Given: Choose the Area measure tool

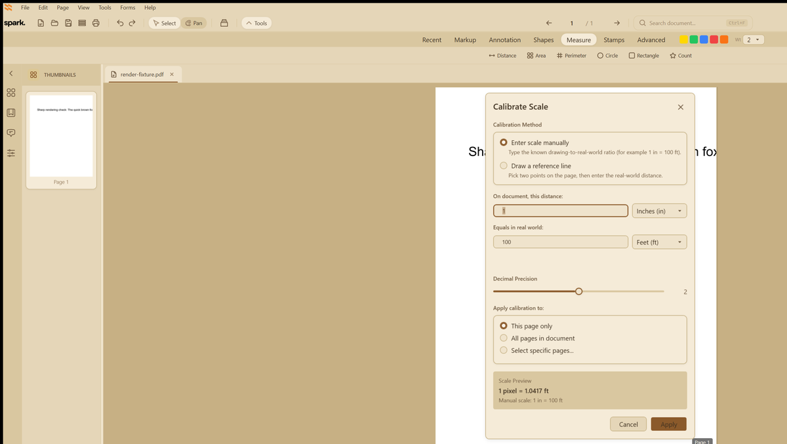Looking at the screenshot, I should point(536,56).
